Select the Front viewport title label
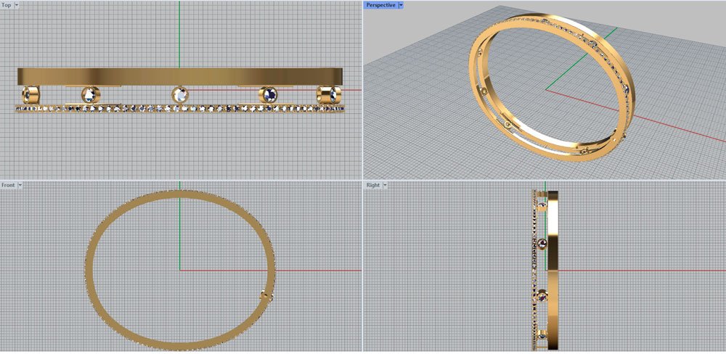The height and width of the screenshot is (354, 726). (x=8, y=186)
